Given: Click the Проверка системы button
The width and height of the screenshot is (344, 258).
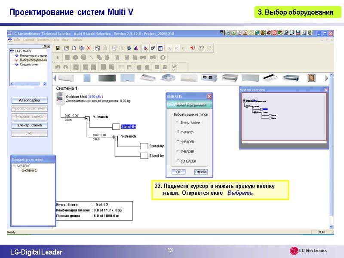Looking at the screenshot, I should (29, 108).
